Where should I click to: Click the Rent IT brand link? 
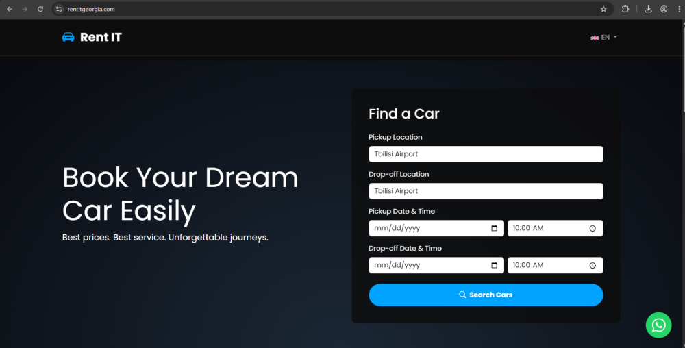click(x=100, y=37)
